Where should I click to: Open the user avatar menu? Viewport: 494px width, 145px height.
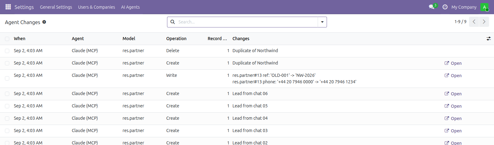point(484,7)
